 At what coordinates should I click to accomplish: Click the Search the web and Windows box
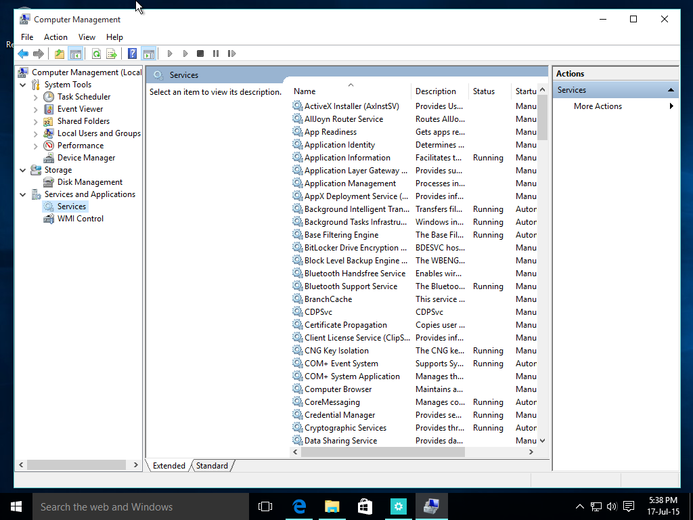(x=141, y=506)
